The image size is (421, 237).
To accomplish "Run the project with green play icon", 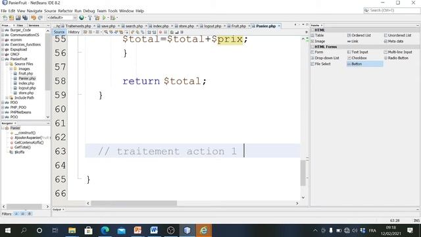I will [x=104, y=18].
